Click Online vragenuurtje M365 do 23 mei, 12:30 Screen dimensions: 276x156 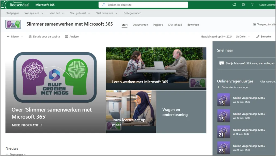point(249,148)
